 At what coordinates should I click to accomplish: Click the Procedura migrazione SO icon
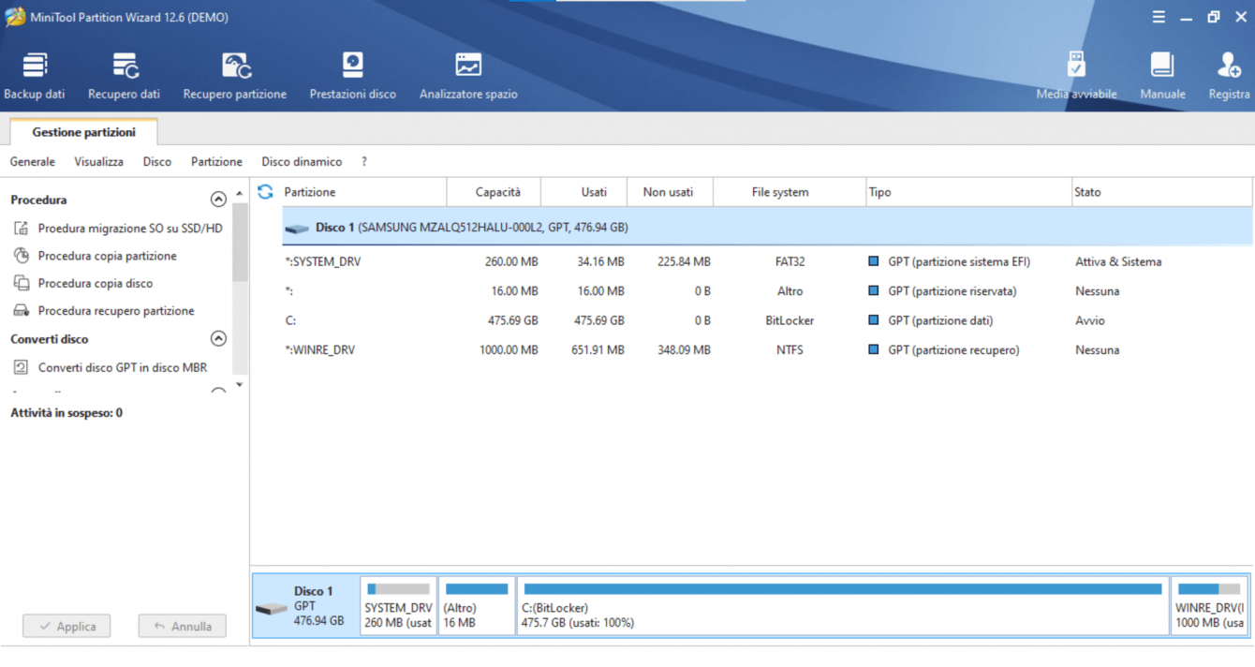[x=22, y=229]
